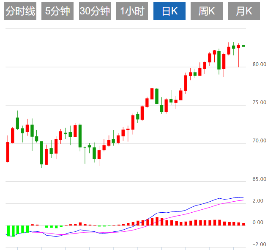This screenshot has height=250, width=276.
Task: Click the rightmost red MACD histogram bar
Action: coord(243,224)
